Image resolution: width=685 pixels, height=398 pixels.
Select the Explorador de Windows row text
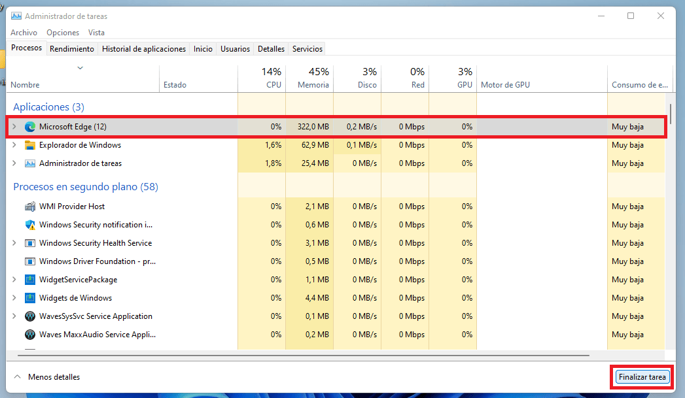(x=80, y=145)
